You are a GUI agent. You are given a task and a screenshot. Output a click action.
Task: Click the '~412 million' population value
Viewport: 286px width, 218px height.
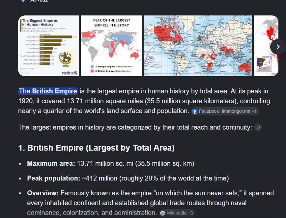(100, 178)
